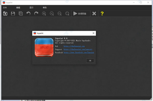
Task: Follow the theInpaint.com Web link
Action: (x=74, y=46)
